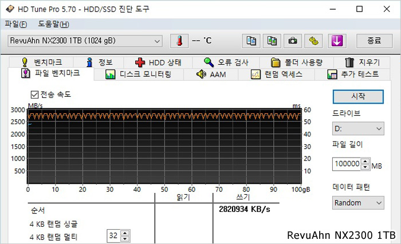Click the 4 KB 랜덤 싱글 label

click(53, 224)
